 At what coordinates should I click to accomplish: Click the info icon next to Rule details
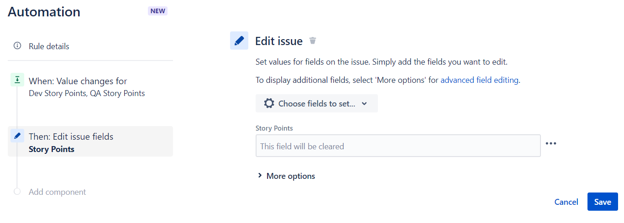[x=17, y=46]
